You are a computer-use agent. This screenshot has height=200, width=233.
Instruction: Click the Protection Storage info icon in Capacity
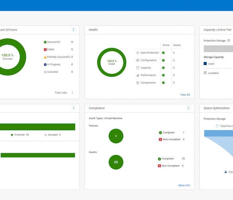229,40
